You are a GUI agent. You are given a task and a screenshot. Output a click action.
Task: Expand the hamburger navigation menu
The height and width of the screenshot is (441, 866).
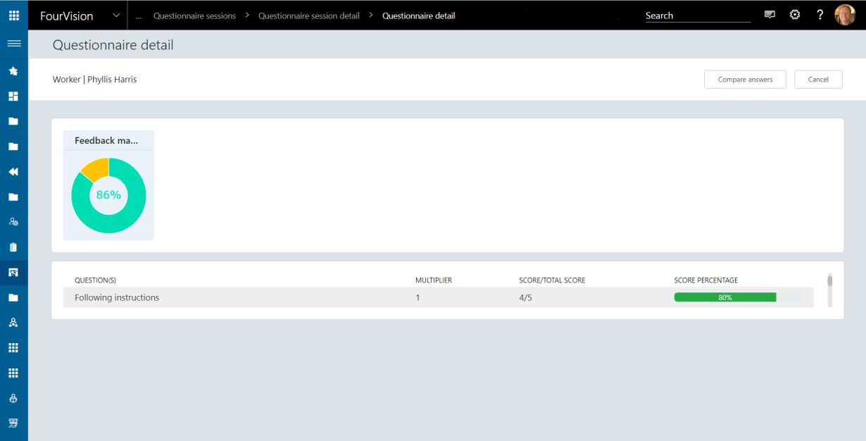13,44
